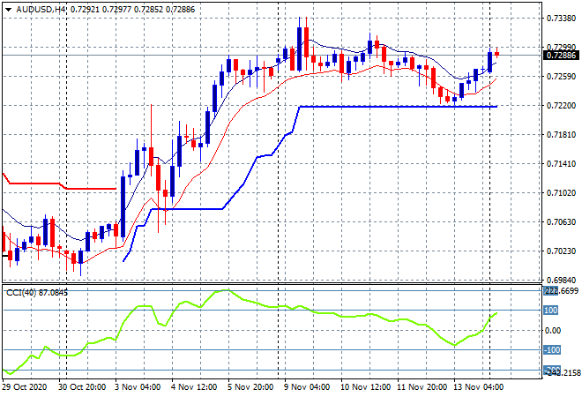Click the CCI(40) 87.0845 indicator label

tap(37, 293)
